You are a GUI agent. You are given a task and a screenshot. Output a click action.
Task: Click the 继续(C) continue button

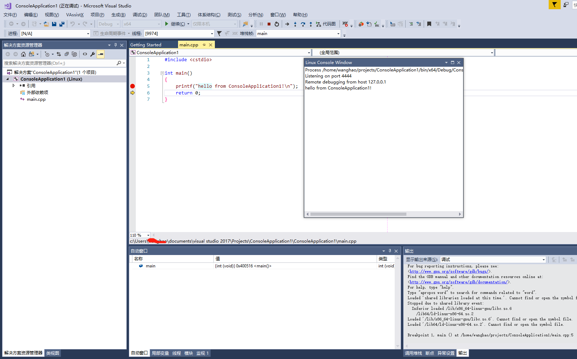pyautogui.click(x=175, y=24)
